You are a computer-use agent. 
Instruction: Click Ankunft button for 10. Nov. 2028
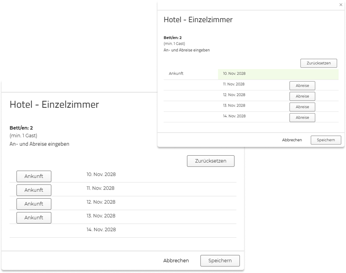(34, 176)
